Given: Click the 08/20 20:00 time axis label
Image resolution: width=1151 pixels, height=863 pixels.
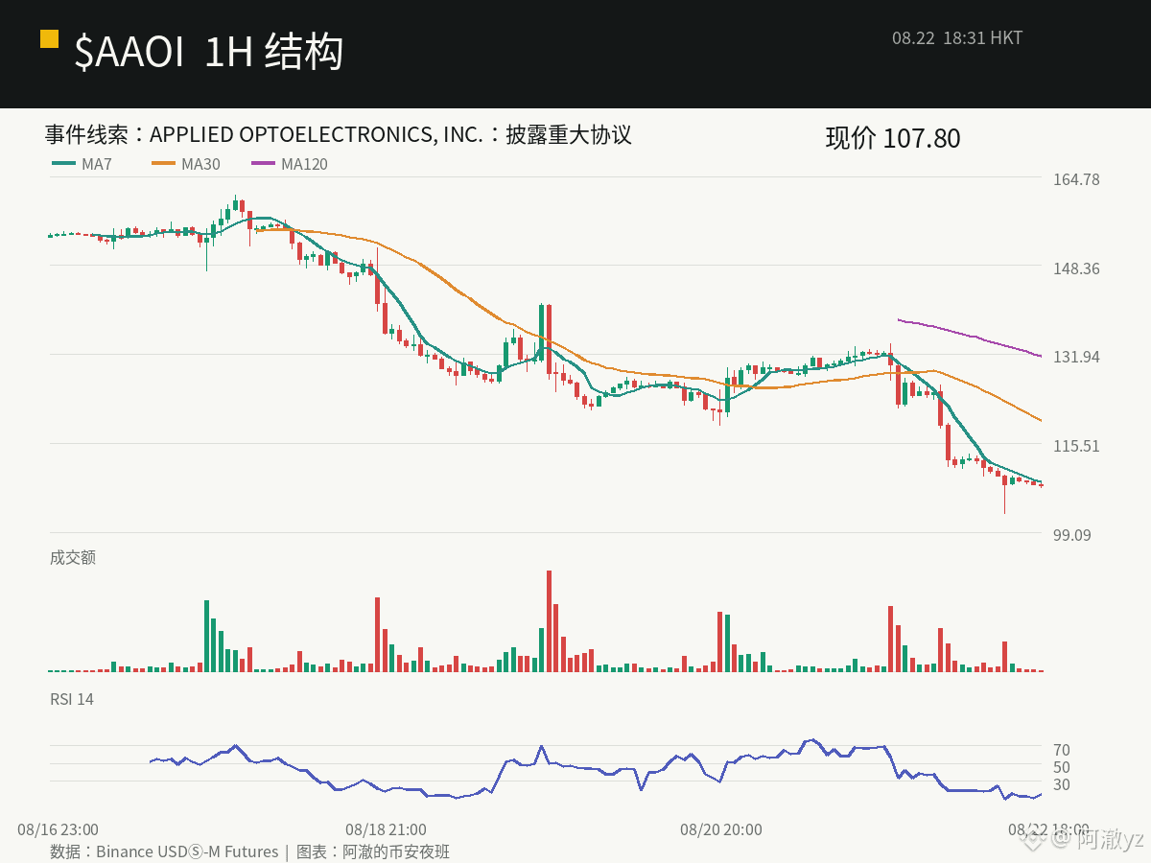Looking at the screenshot, I should point(721,829).
